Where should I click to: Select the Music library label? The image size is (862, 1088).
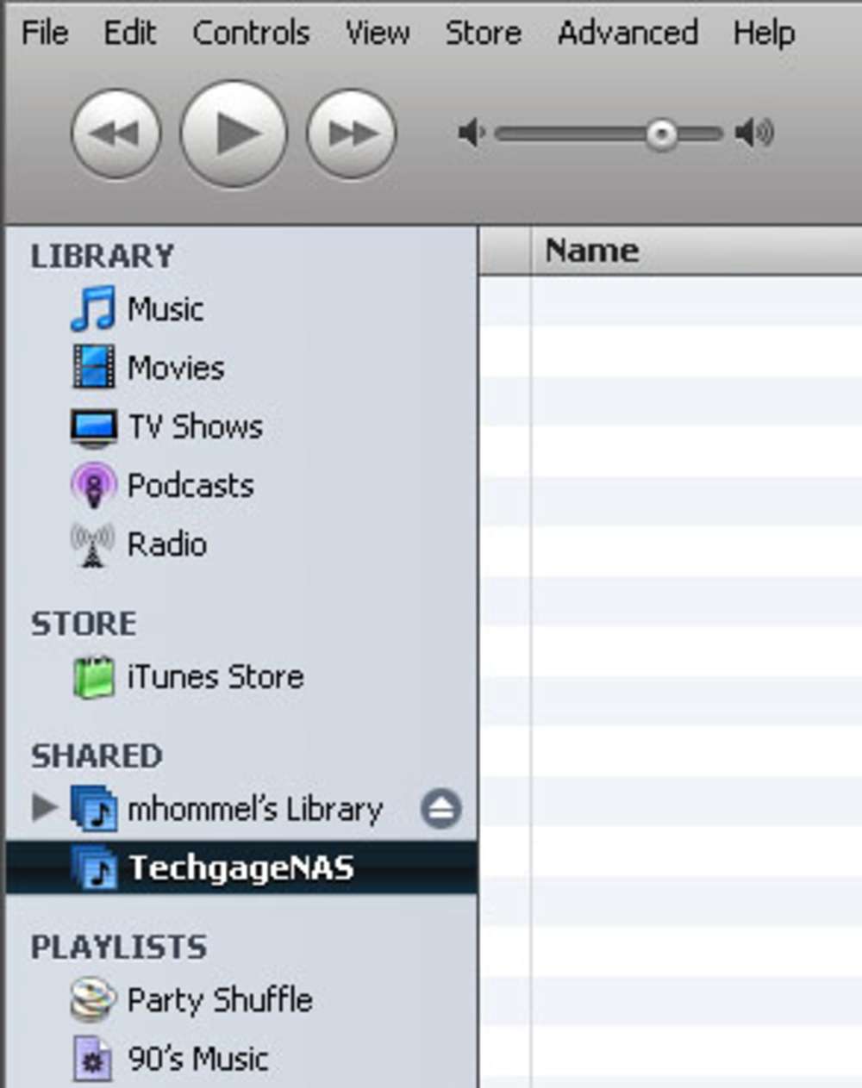pyautogui.click(x=166, y=309)
